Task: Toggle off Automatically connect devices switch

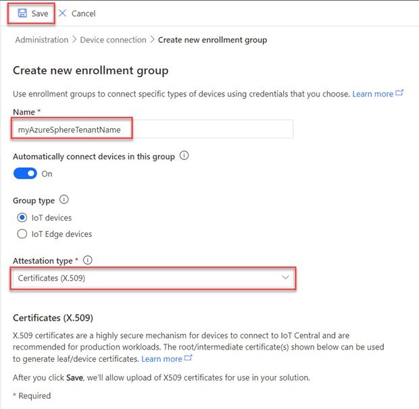Action: coord(25,173)
